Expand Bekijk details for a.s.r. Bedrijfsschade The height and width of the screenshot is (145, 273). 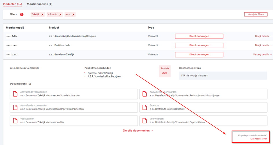pyautogui.click(x=263, y=45)
